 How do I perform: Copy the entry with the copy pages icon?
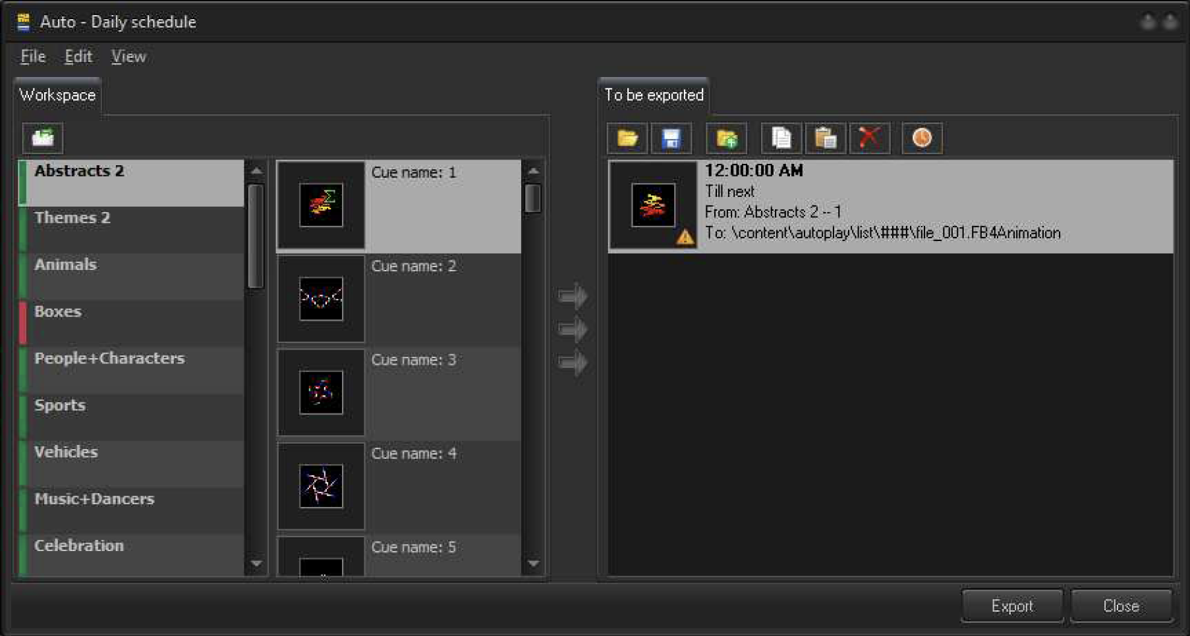781,138
